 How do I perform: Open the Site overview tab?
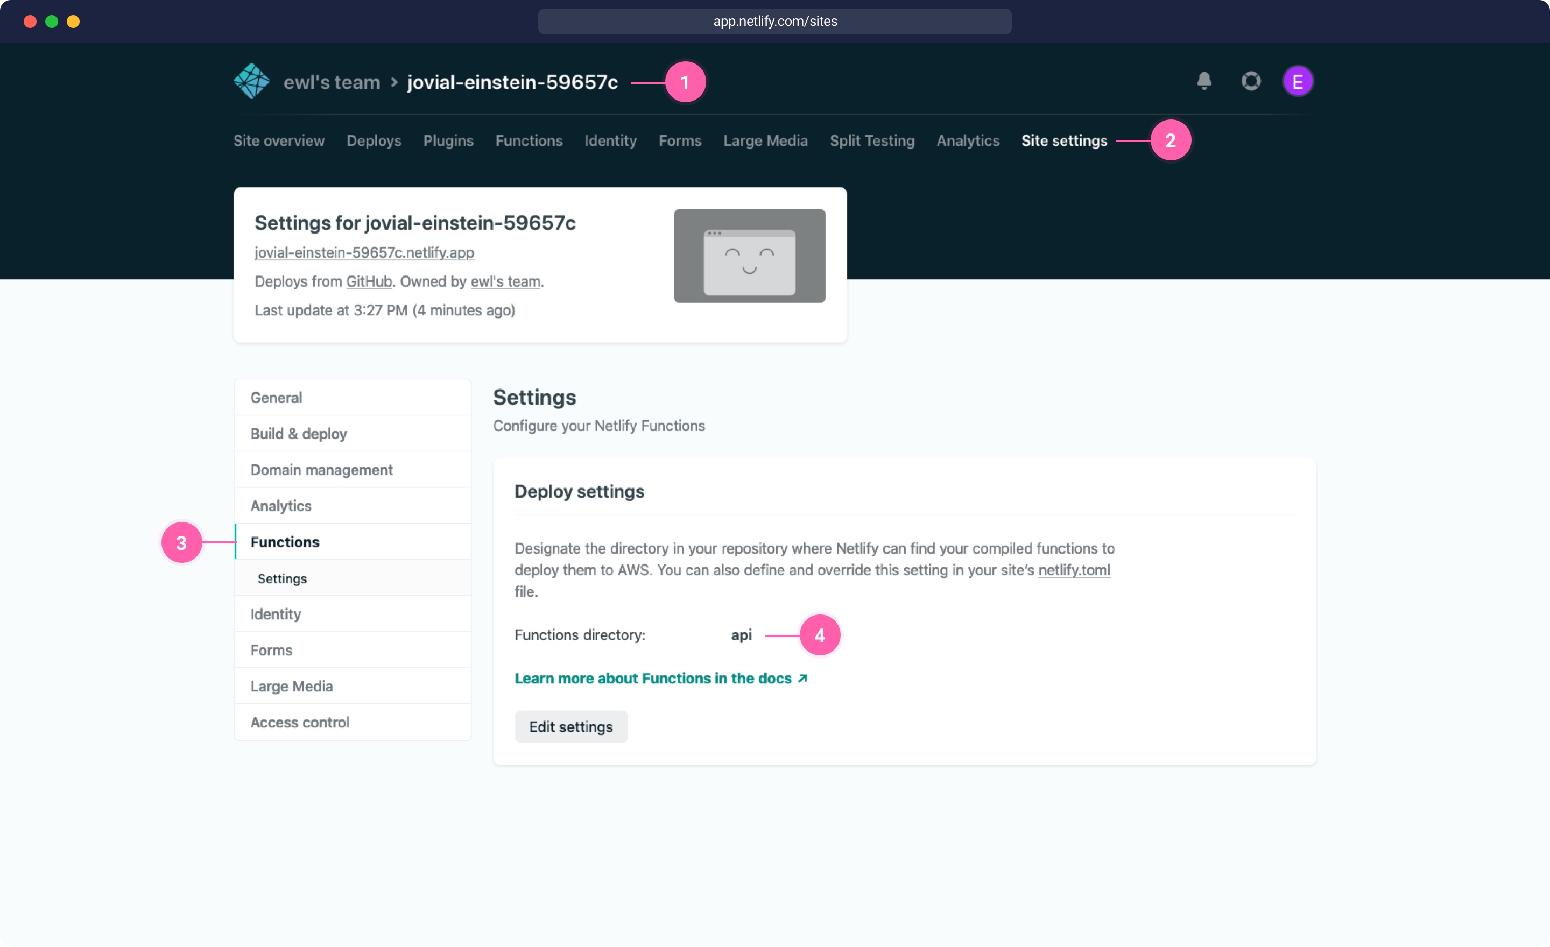click(279, 141)
